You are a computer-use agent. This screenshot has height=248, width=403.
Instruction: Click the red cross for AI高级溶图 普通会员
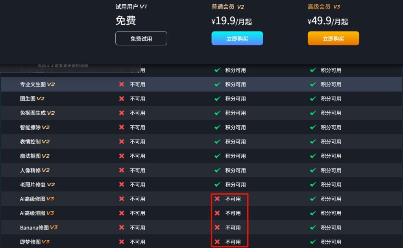(217, 213)
